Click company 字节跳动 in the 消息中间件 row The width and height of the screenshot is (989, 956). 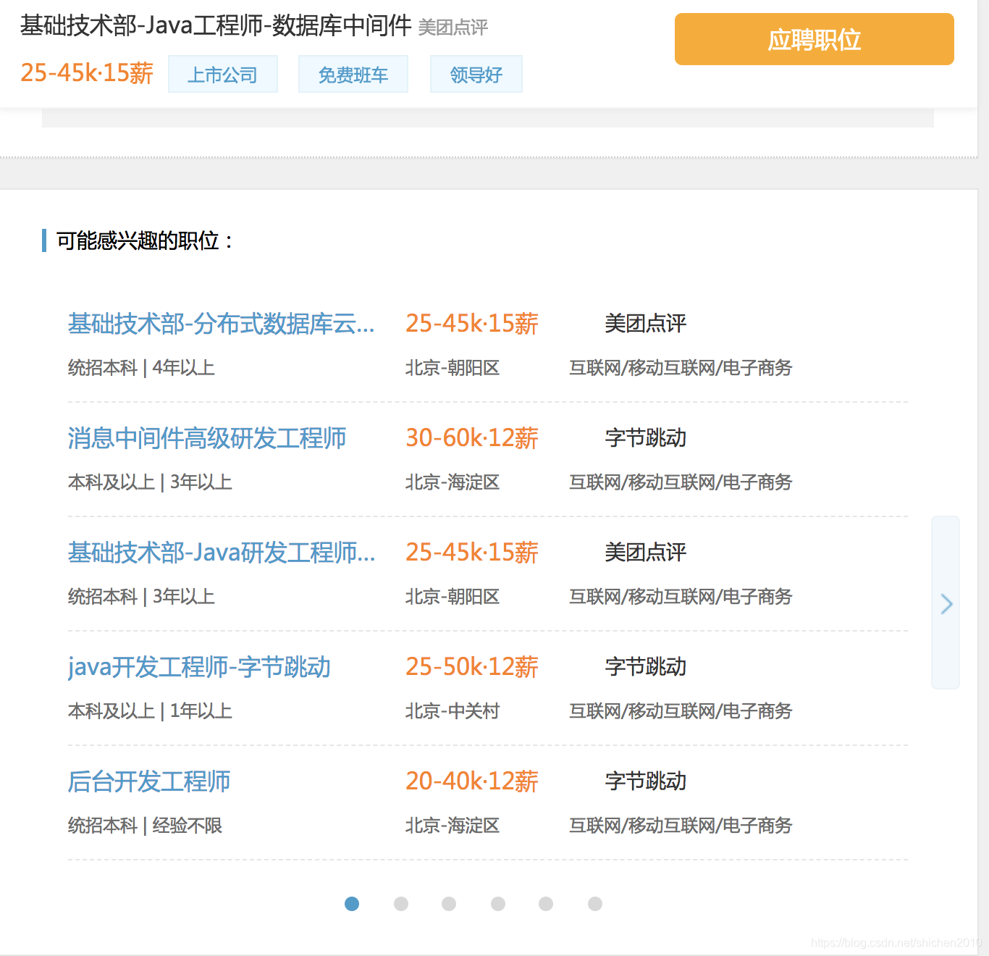(x=646, y=438)
